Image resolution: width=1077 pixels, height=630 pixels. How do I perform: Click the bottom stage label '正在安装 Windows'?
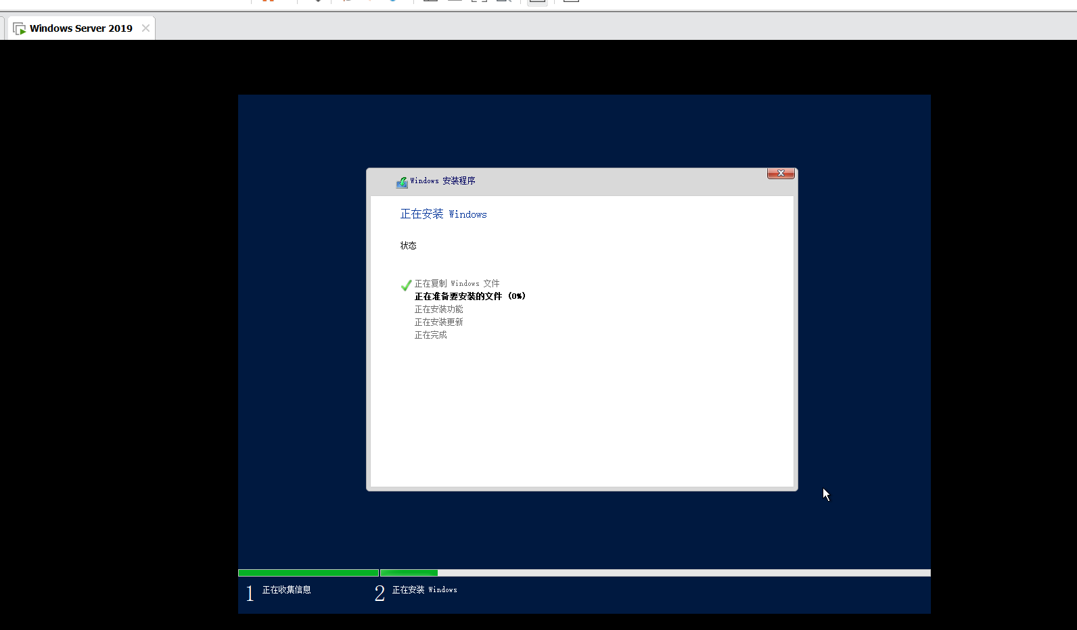coord(424,590)
